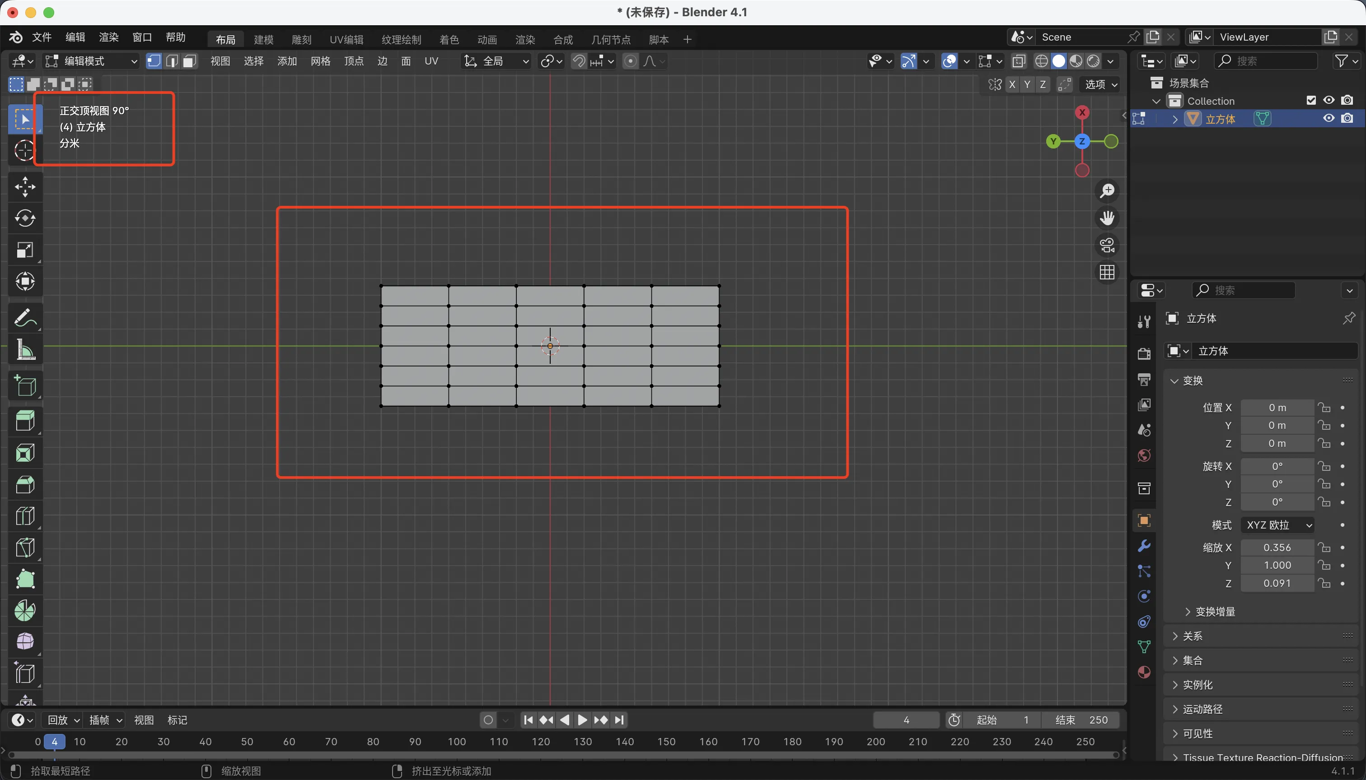Open the 网格 menu
The height and width of the screenshot is (780, 1366).
pyautogui.click(x=320, y=61)
